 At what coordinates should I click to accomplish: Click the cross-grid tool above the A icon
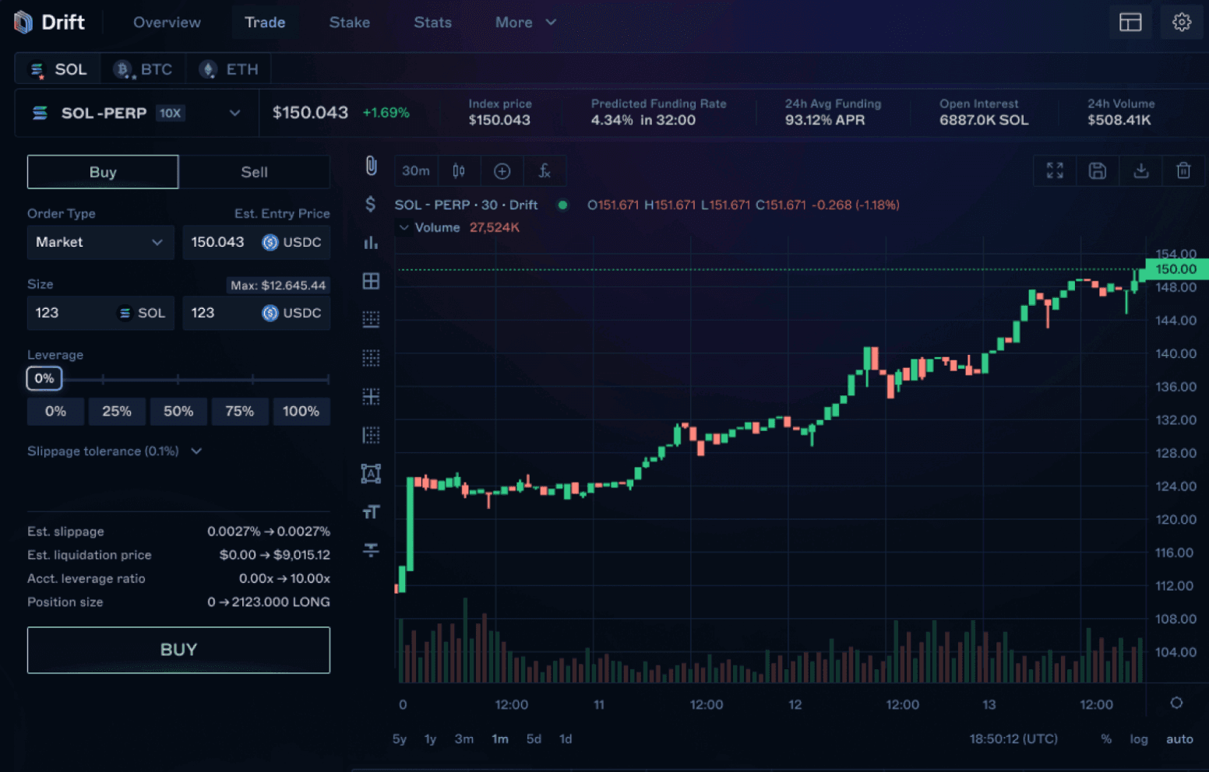(x=371, y=396)
